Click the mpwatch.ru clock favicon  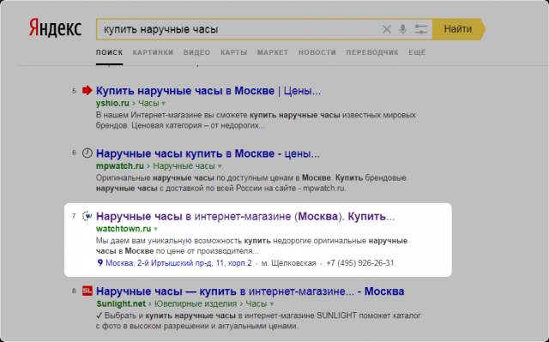pos(87,153)
